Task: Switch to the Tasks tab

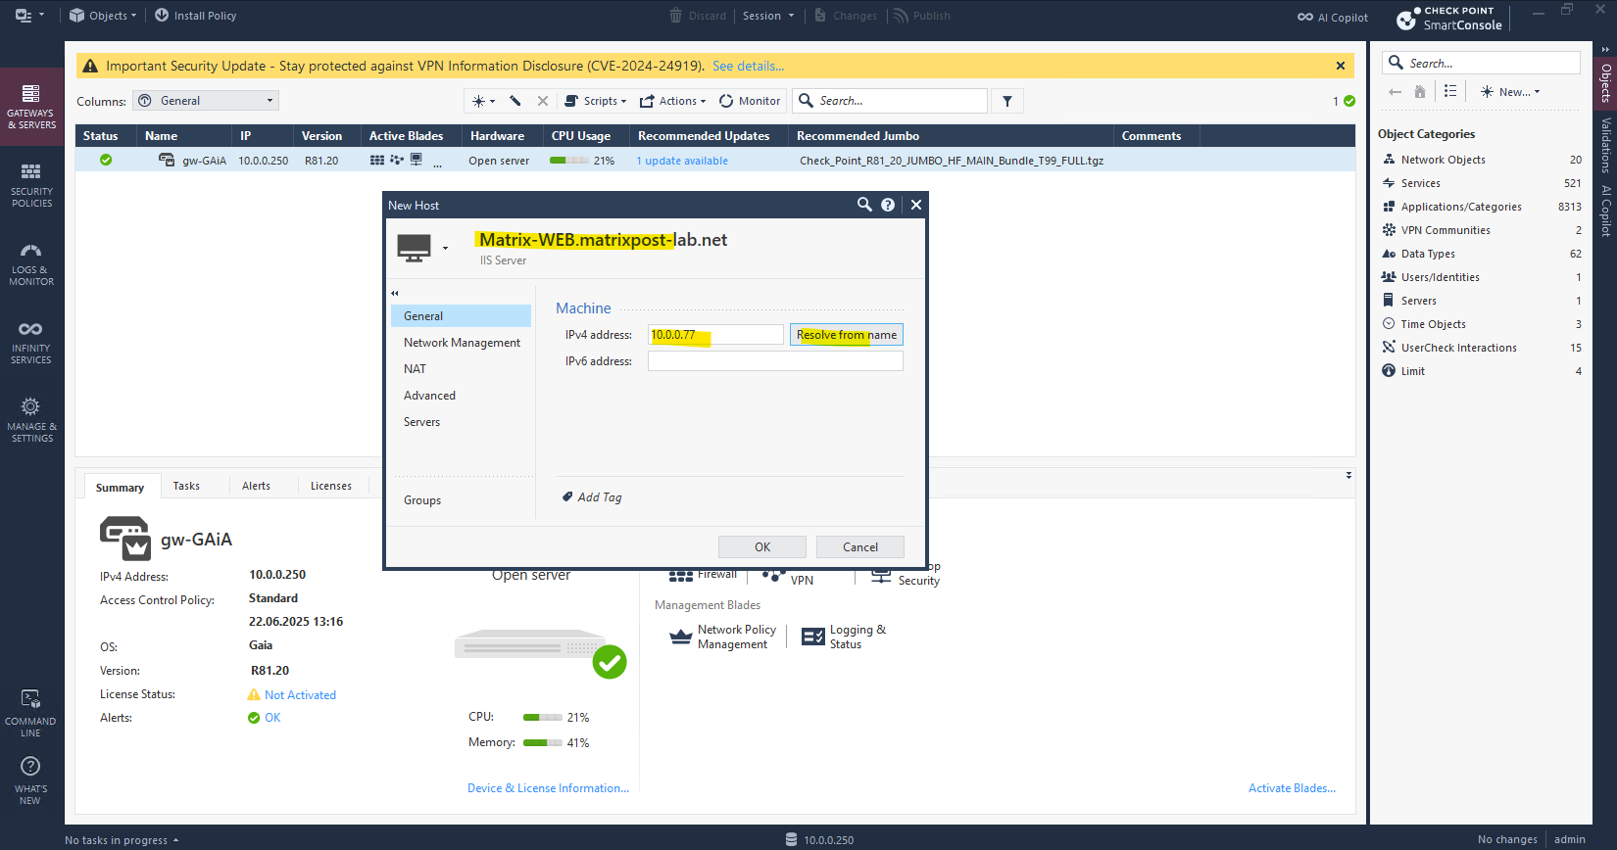Action: tap(186, 486)
